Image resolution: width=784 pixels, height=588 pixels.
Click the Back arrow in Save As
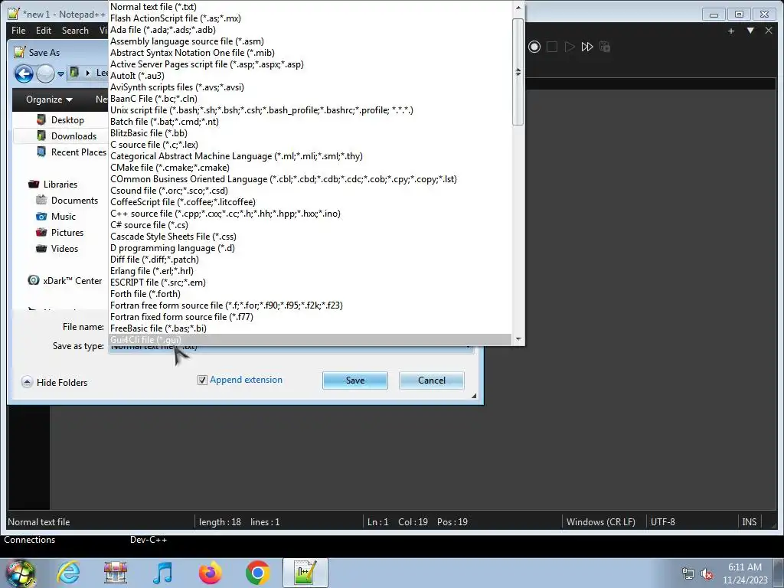[x=24, y=73]
